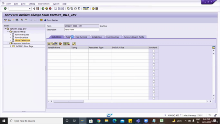The image size is (220, 124).
Task: Show hidden system tray icons chevron
Action: 186,121
